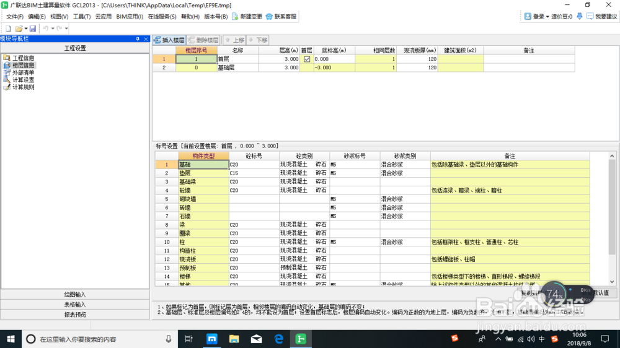Expand the Undo history dropdown arrow
Viewport: 620px width, 348px height.
(x=53, y=28)
